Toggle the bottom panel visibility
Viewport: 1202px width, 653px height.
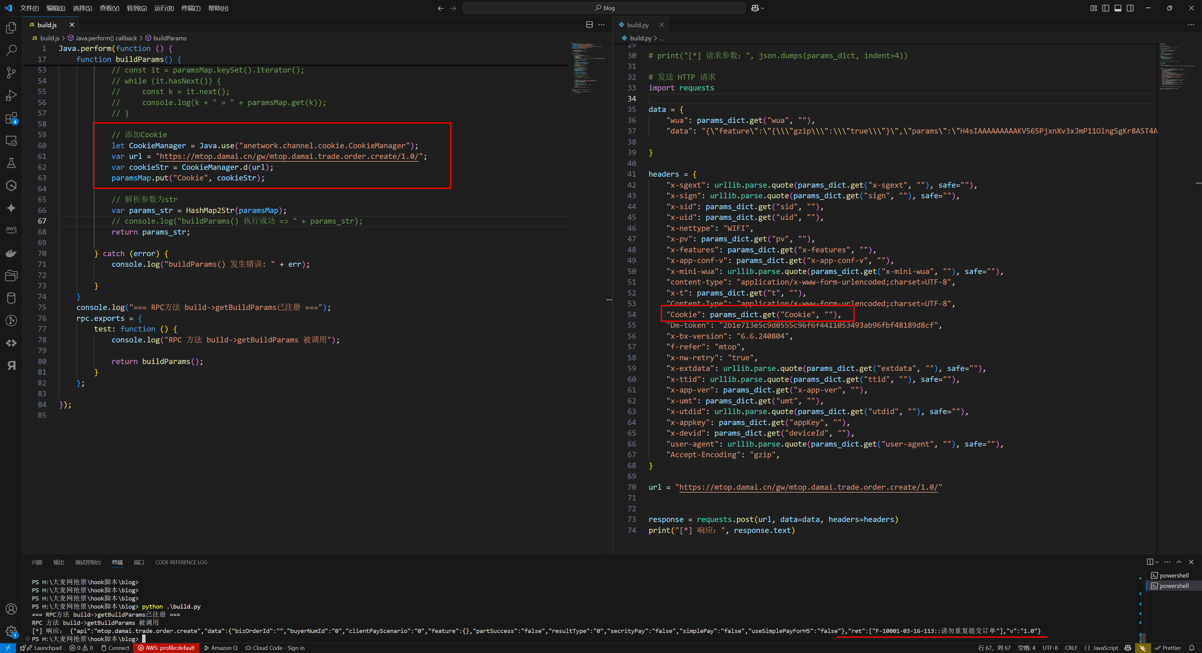click(1118, 8)
